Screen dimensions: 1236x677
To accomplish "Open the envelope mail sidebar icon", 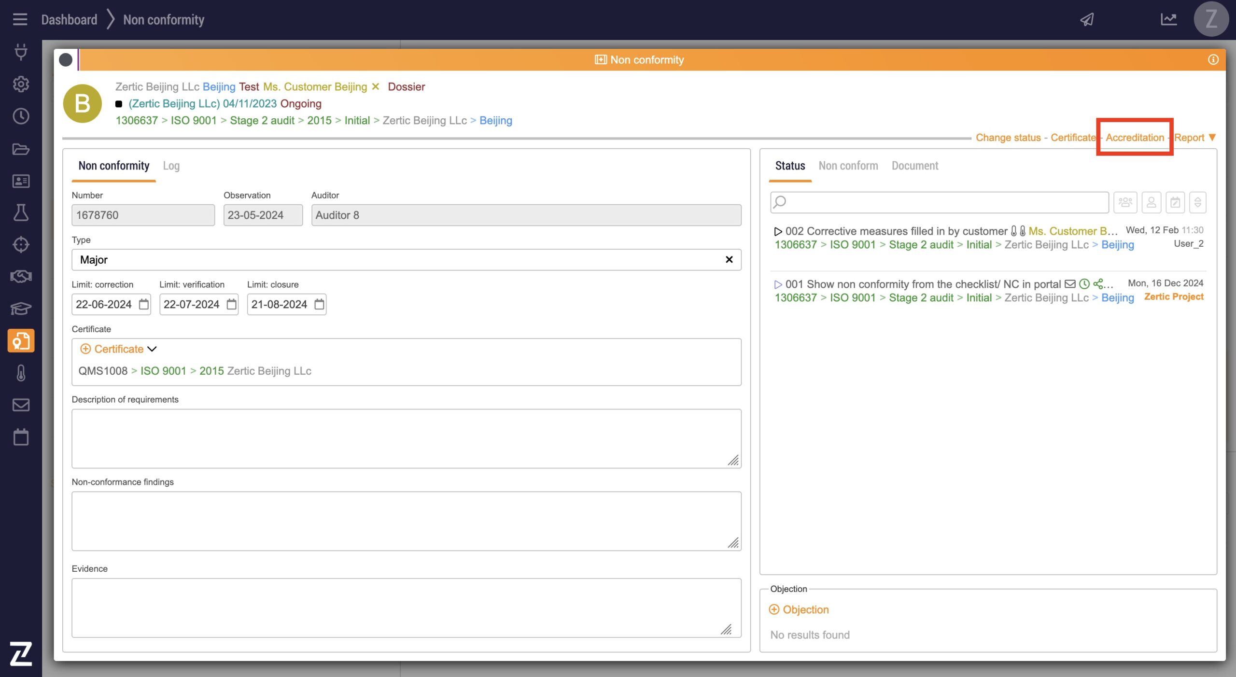I will pyautogui.click(x=21, y=405).
